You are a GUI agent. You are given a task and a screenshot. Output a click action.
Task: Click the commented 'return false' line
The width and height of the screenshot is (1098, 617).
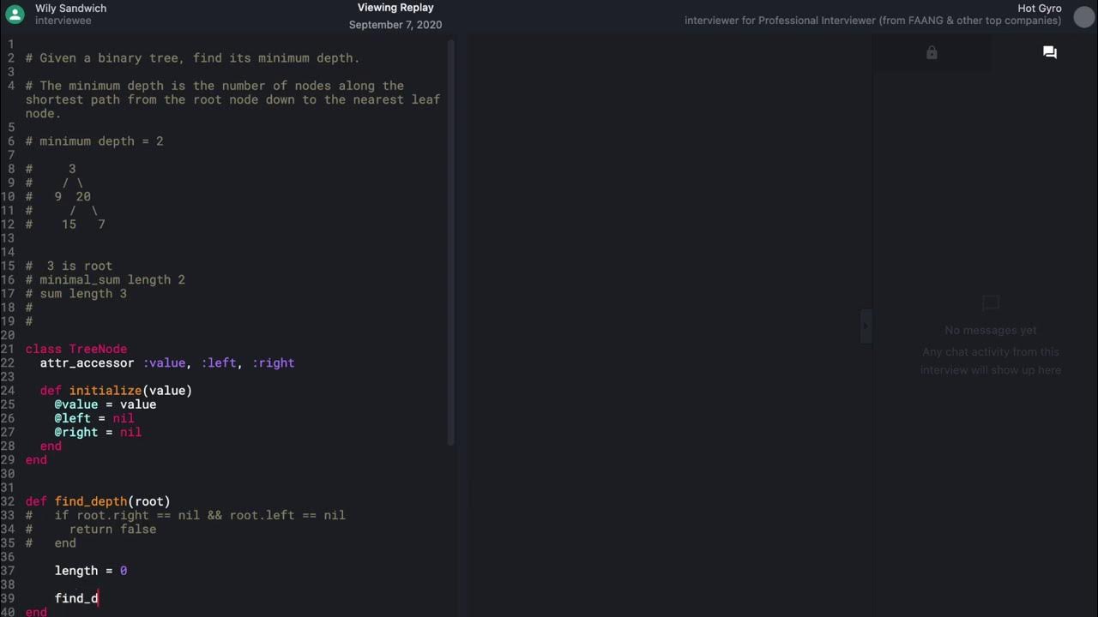(x=91, y=529)
